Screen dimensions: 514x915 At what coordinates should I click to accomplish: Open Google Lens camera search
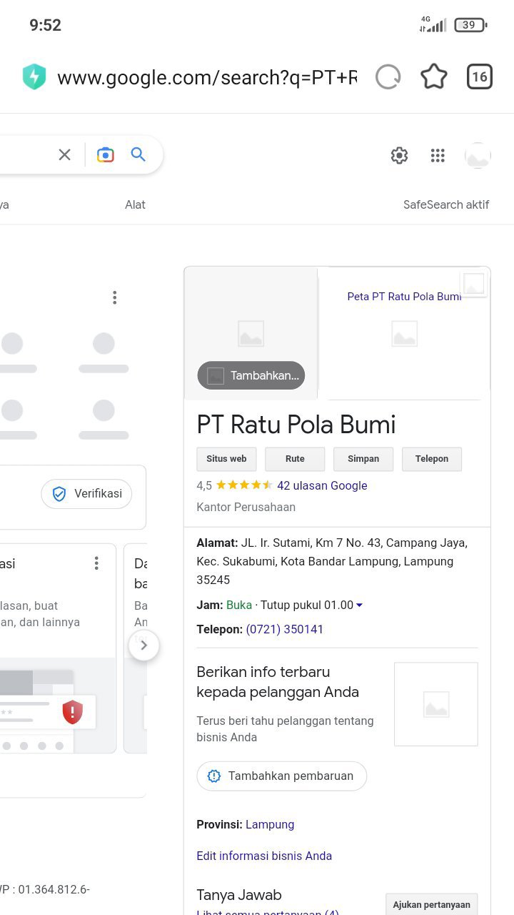[x=106, y=154]
